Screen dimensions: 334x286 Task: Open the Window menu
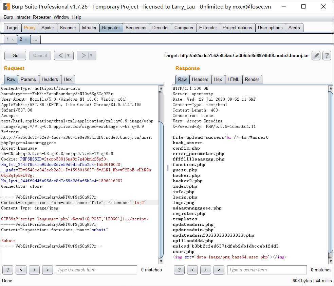click(x=61, y=17)
